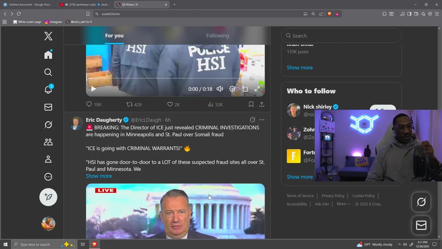Open the HSI video settings gear
This screenshot has width=442, height=249.
click(232, 89)
